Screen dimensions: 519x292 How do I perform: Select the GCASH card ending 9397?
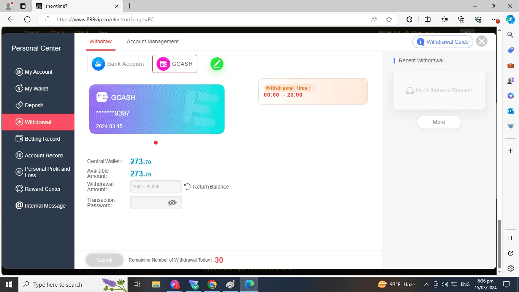click(x=157, y=109)
